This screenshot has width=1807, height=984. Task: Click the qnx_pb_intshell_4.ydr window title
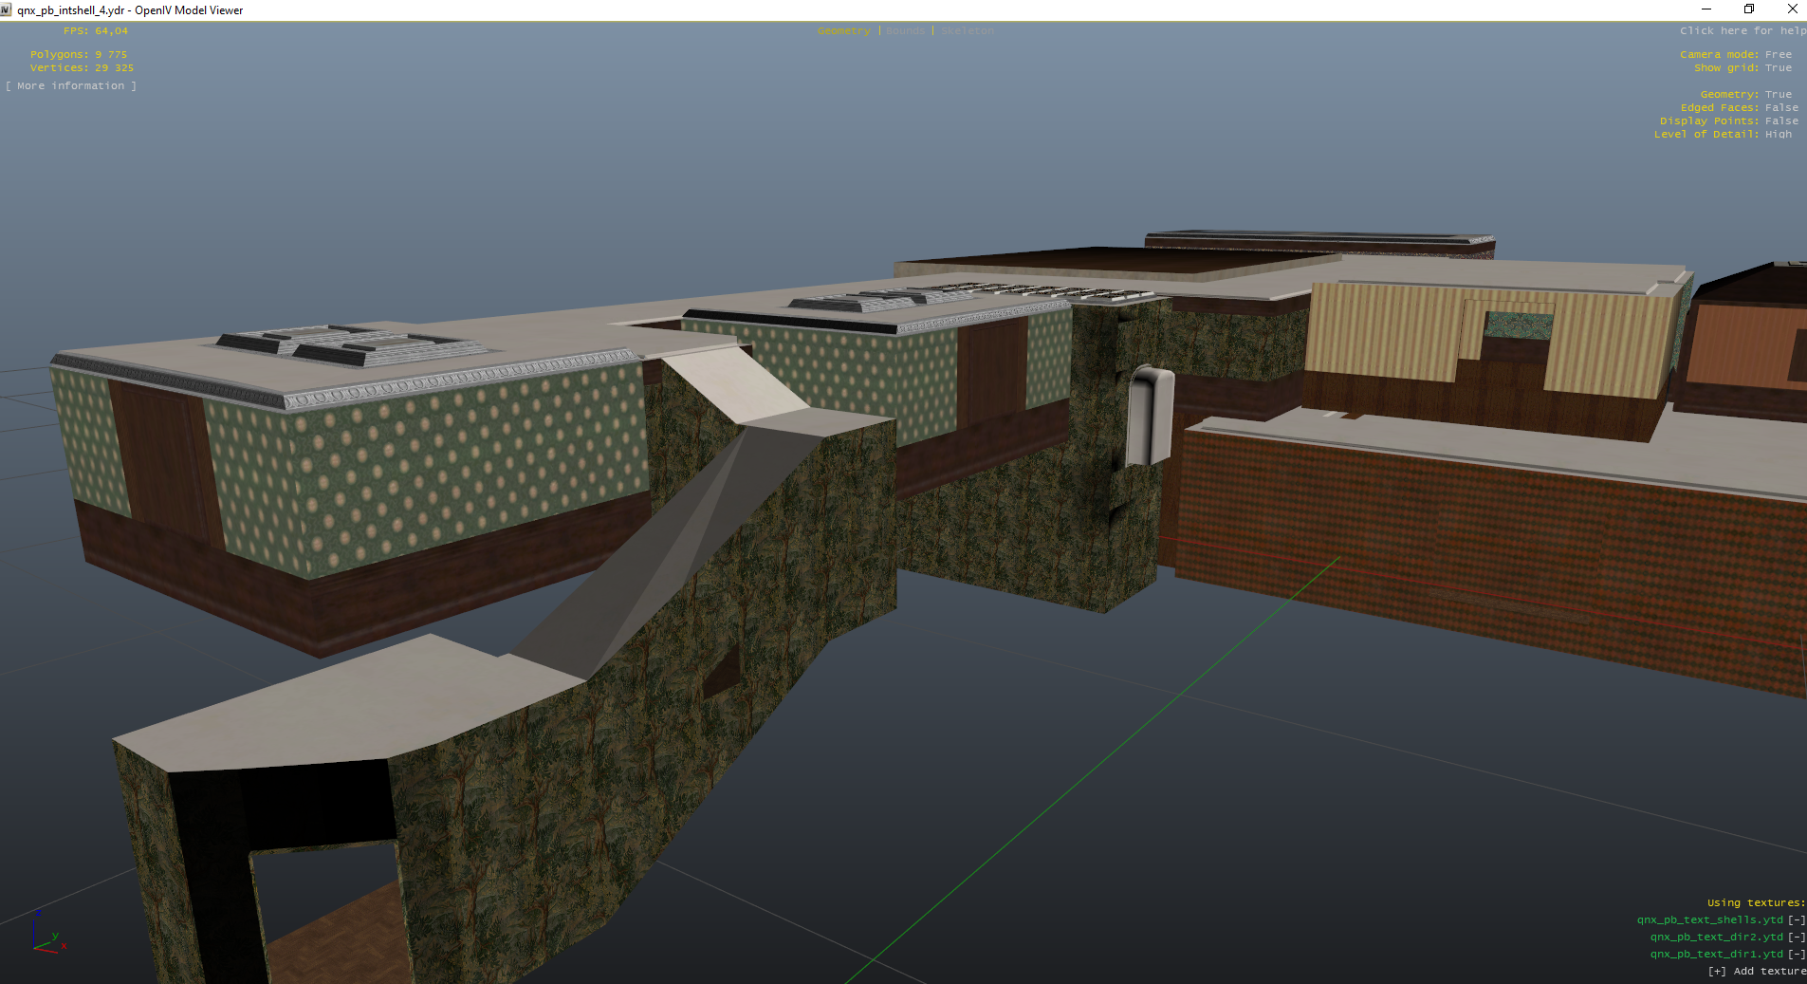(x=130, y=10)
